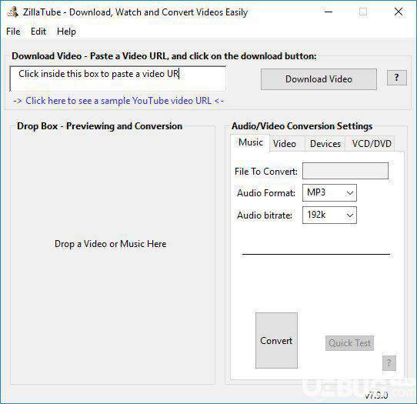Click the Quick Test button
This screenshot has height=404, width=417.
[x=349, y=343]
